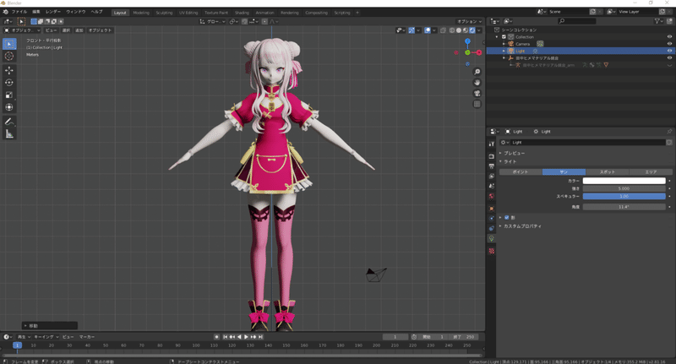
Task: Open the pivot point dropdown
Action: [x=234, y=22]
